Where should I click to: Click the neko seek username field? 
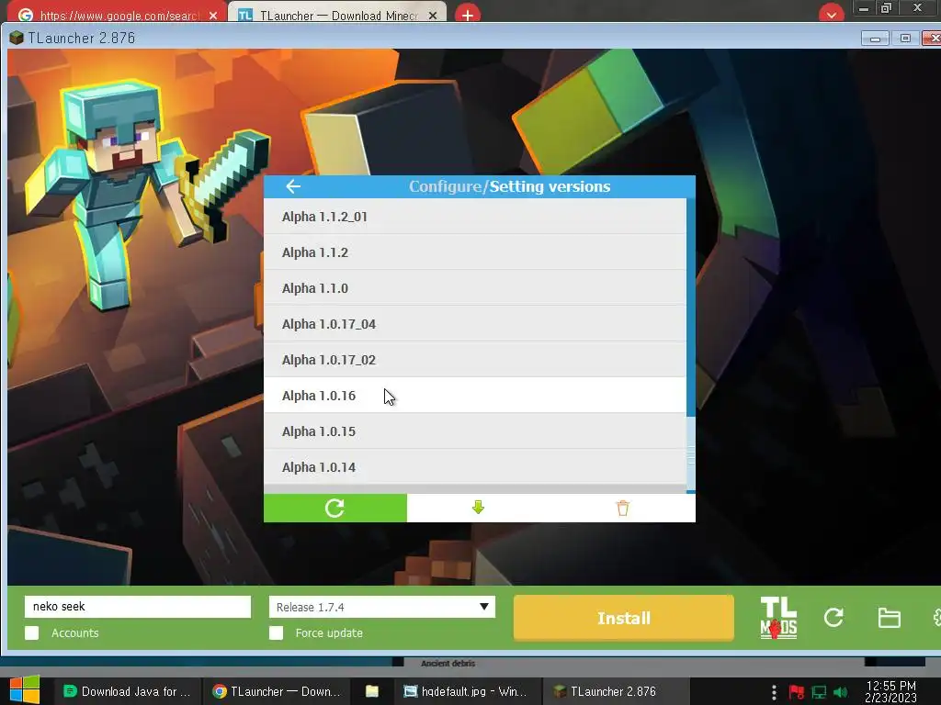click(x=138, y=607)
